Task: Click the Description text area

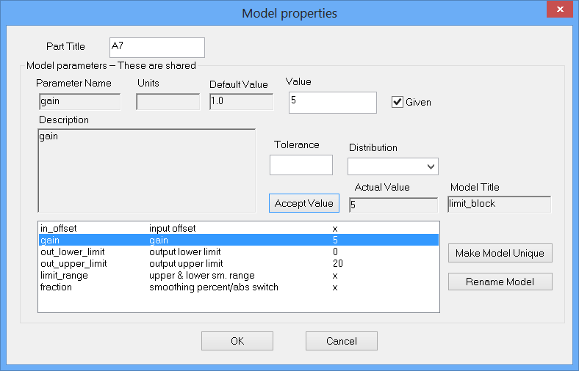Action: tap(146, 171)
